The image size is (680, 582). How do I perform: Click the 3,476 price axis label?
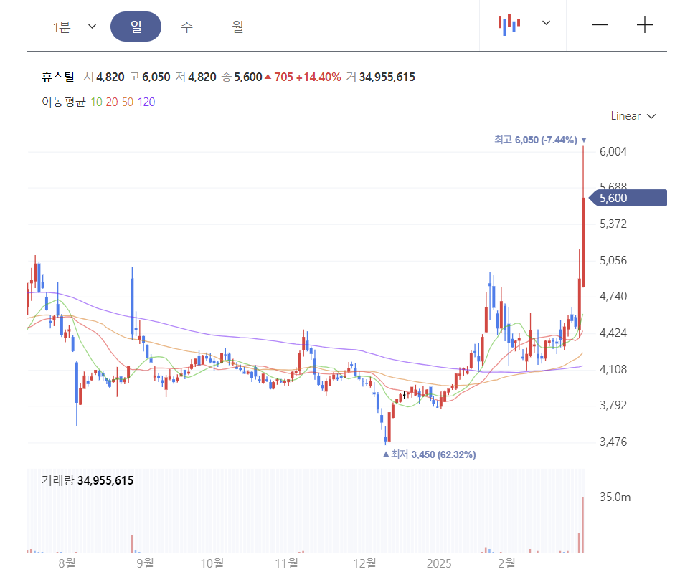click(x=613, y=442)
